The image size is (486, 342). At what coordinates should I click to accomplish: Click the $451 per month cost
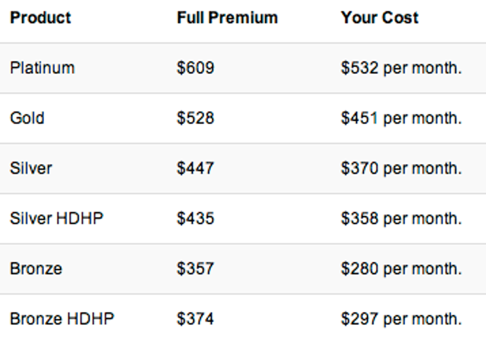tap(401, 118)
